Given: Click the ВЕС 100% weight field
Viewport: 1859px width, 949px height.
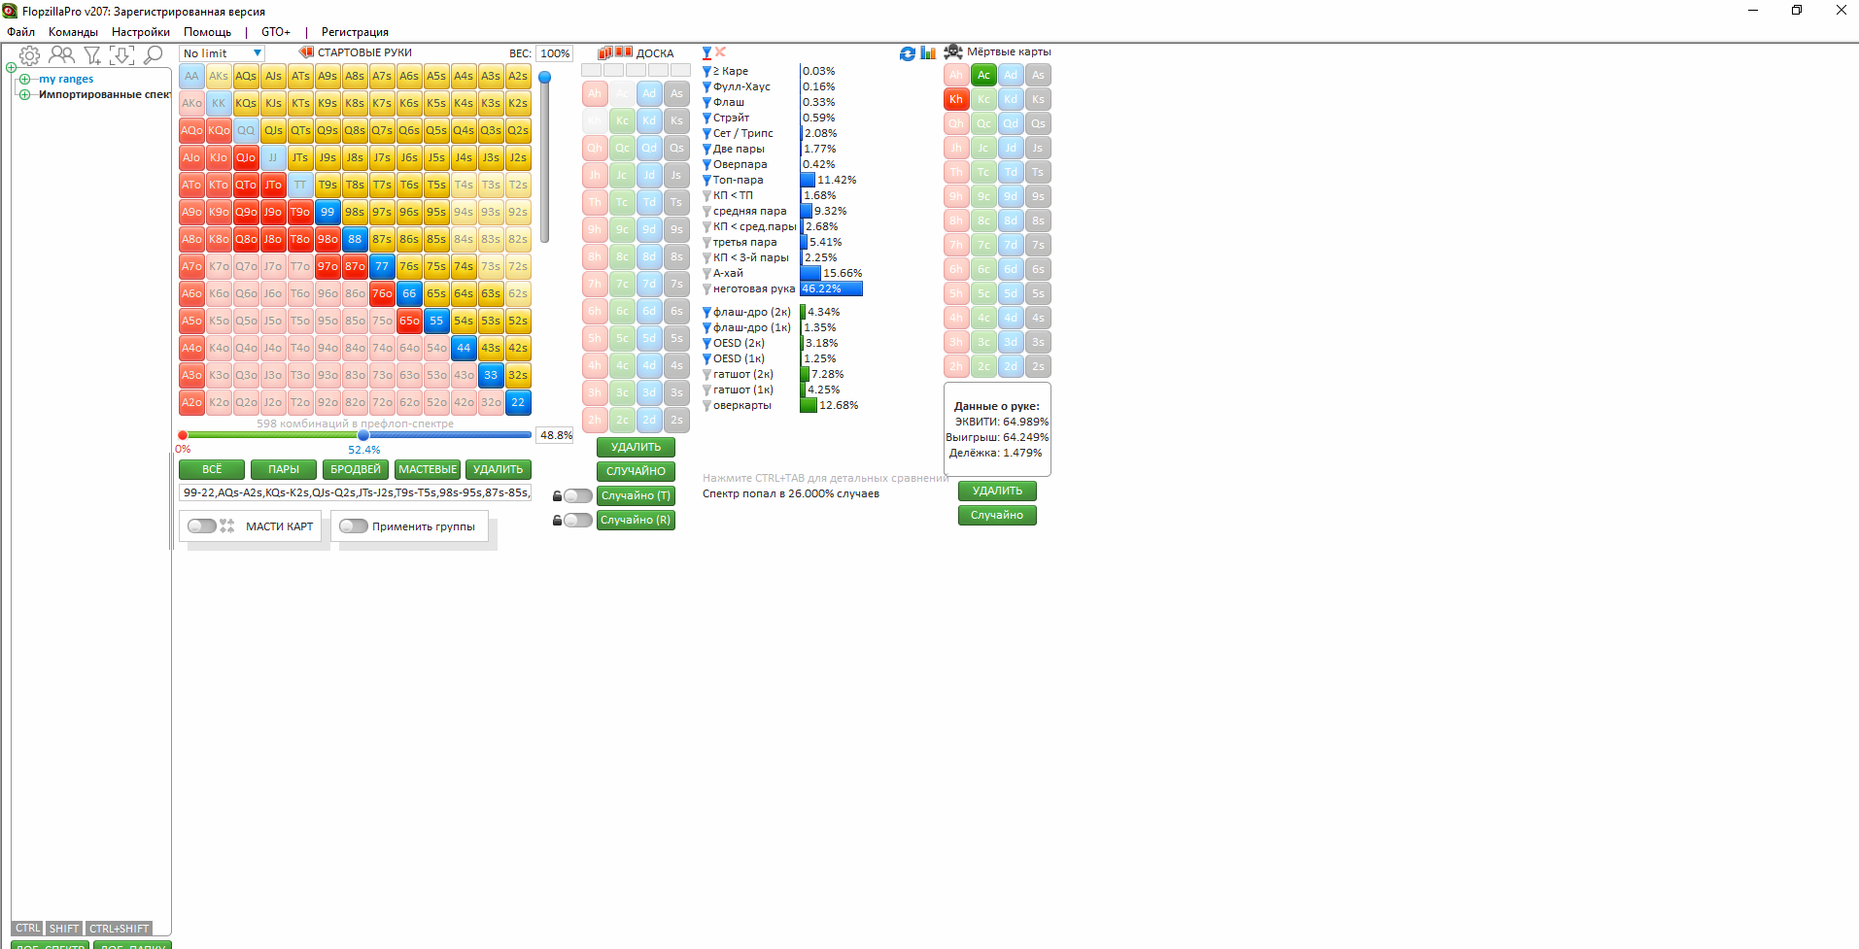Looking at the screenshot, I should coord(555,53).
